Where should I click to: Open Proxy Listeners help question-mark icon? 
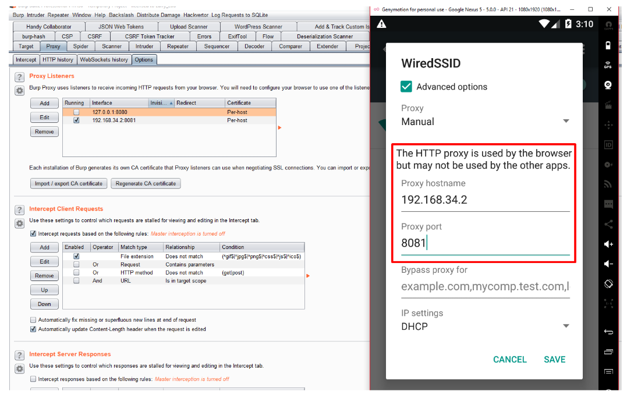click(x=19, y=77)
